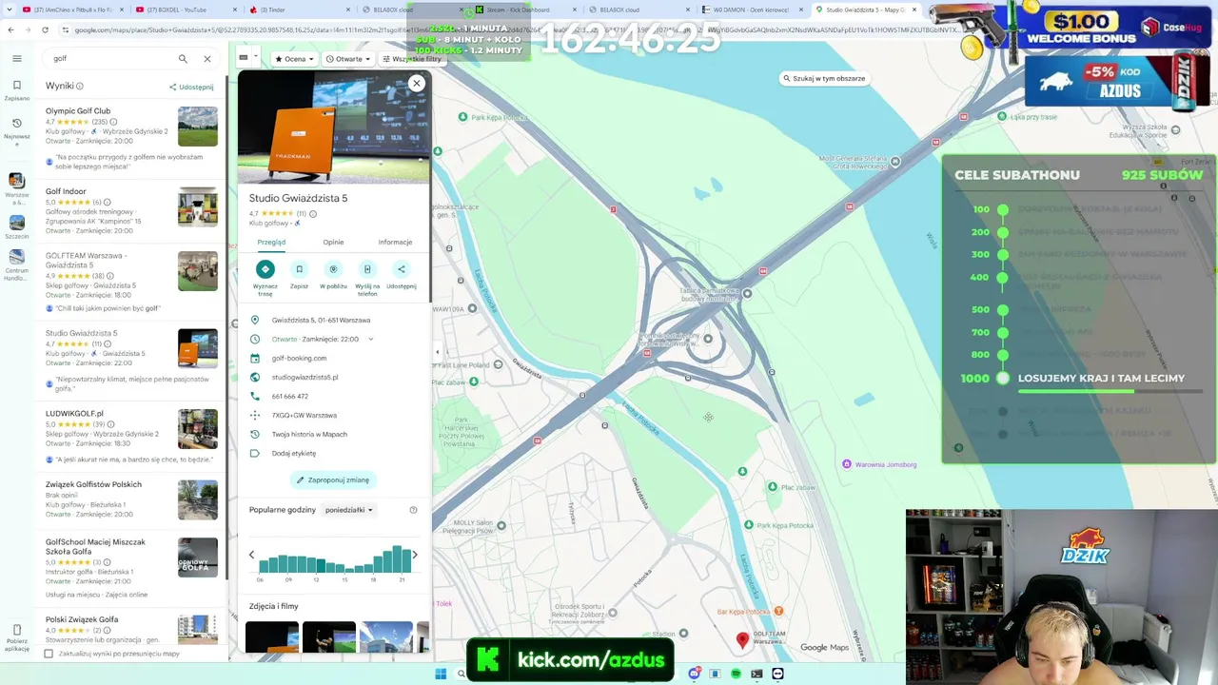Open the Ocena rating filter dropdown

pyautogui.click(x=294, y=59)
